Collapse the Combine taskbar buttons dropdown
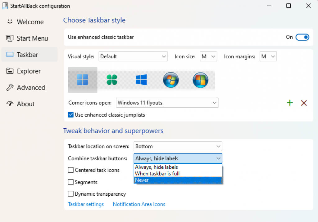 (178, 158)
